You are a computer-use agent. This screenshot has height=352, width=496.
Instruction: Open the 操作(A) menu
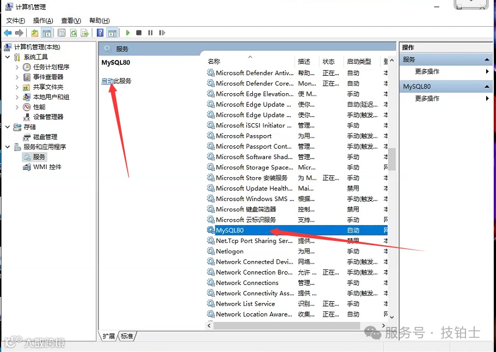(x=43, y=21)
